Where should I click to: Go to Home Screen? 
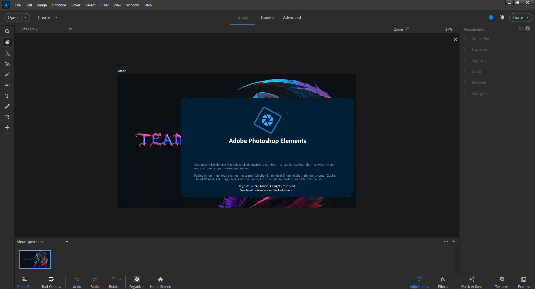160,282
